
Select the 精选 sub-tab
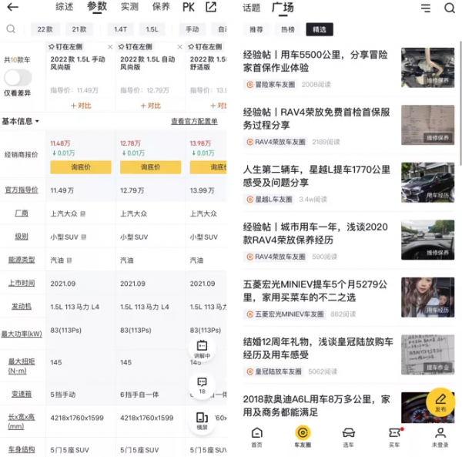(320, 29)
